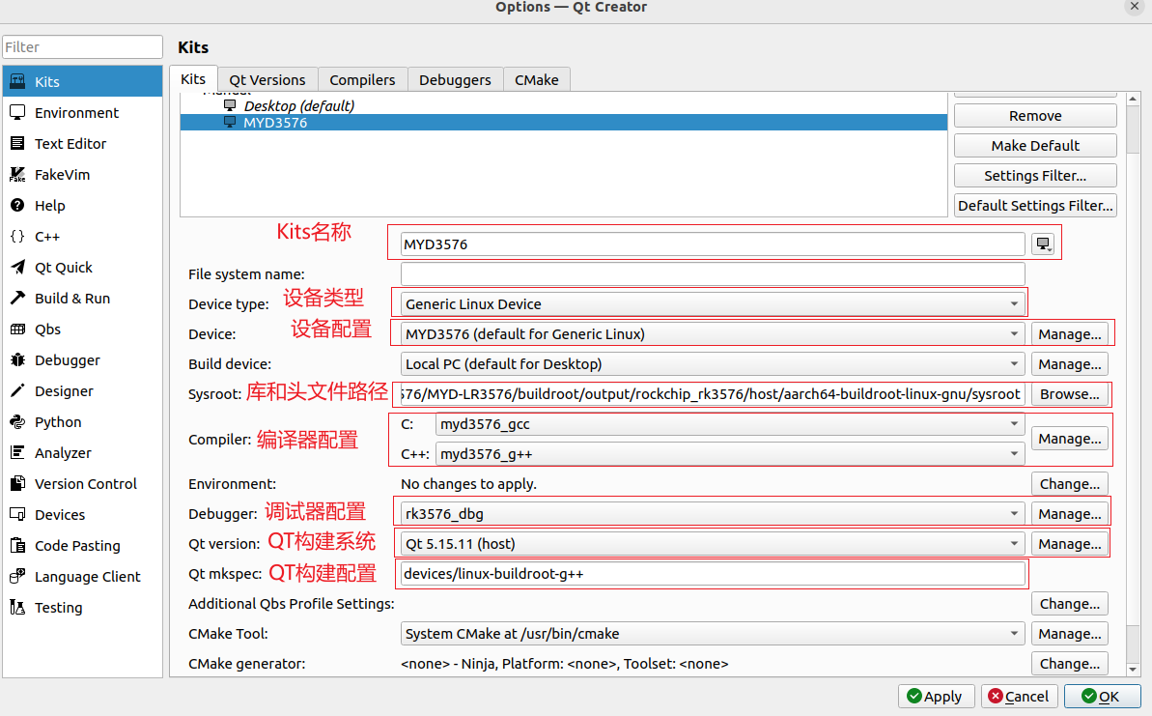Click the File system name field
This screenshot has height=716, width=1152.
click(x=713, y=273)
